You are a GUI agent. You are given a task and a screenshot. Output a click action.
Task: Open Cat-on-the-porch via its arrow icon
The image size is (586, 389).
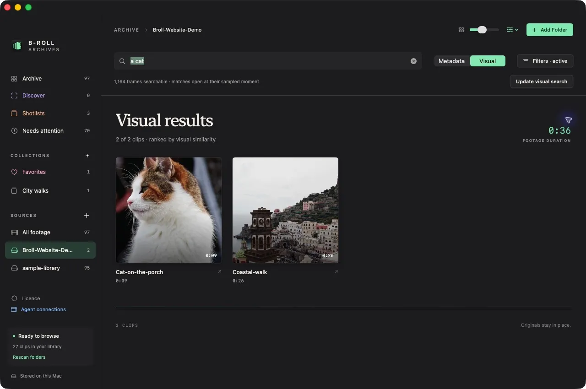[219, 272]
